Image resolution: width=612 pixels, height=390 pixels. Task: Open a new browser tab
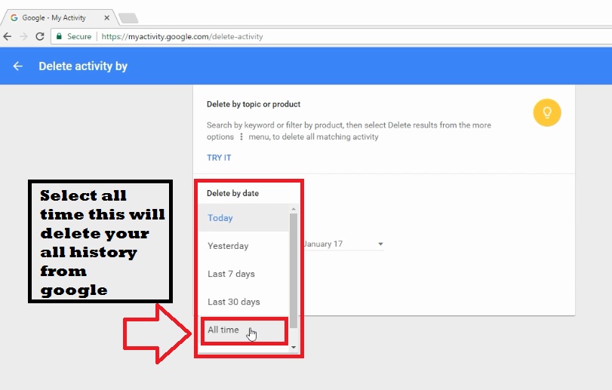(128, 18)
